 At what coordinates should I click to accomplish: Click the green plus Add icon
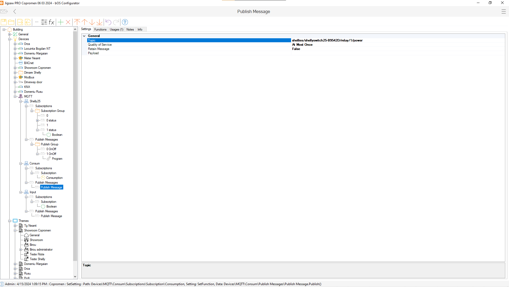click(x=61, y=22)
